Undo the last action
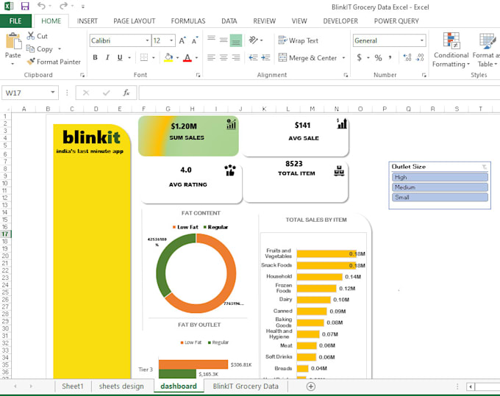 (x=41, y=6)
